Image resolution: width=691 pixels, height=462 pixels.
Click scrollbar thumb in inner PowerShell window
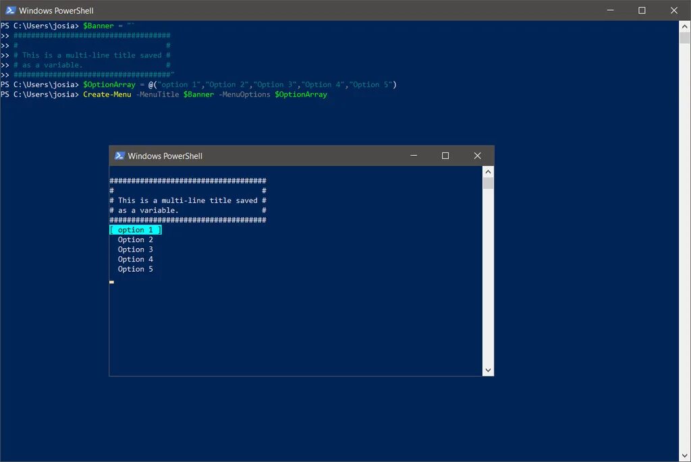[488, 183]
